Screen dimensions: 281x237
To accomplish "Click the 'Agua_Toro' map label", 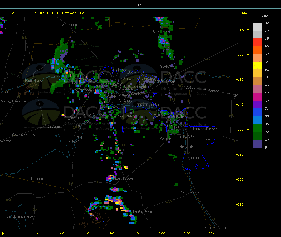I will coord(33,80).
